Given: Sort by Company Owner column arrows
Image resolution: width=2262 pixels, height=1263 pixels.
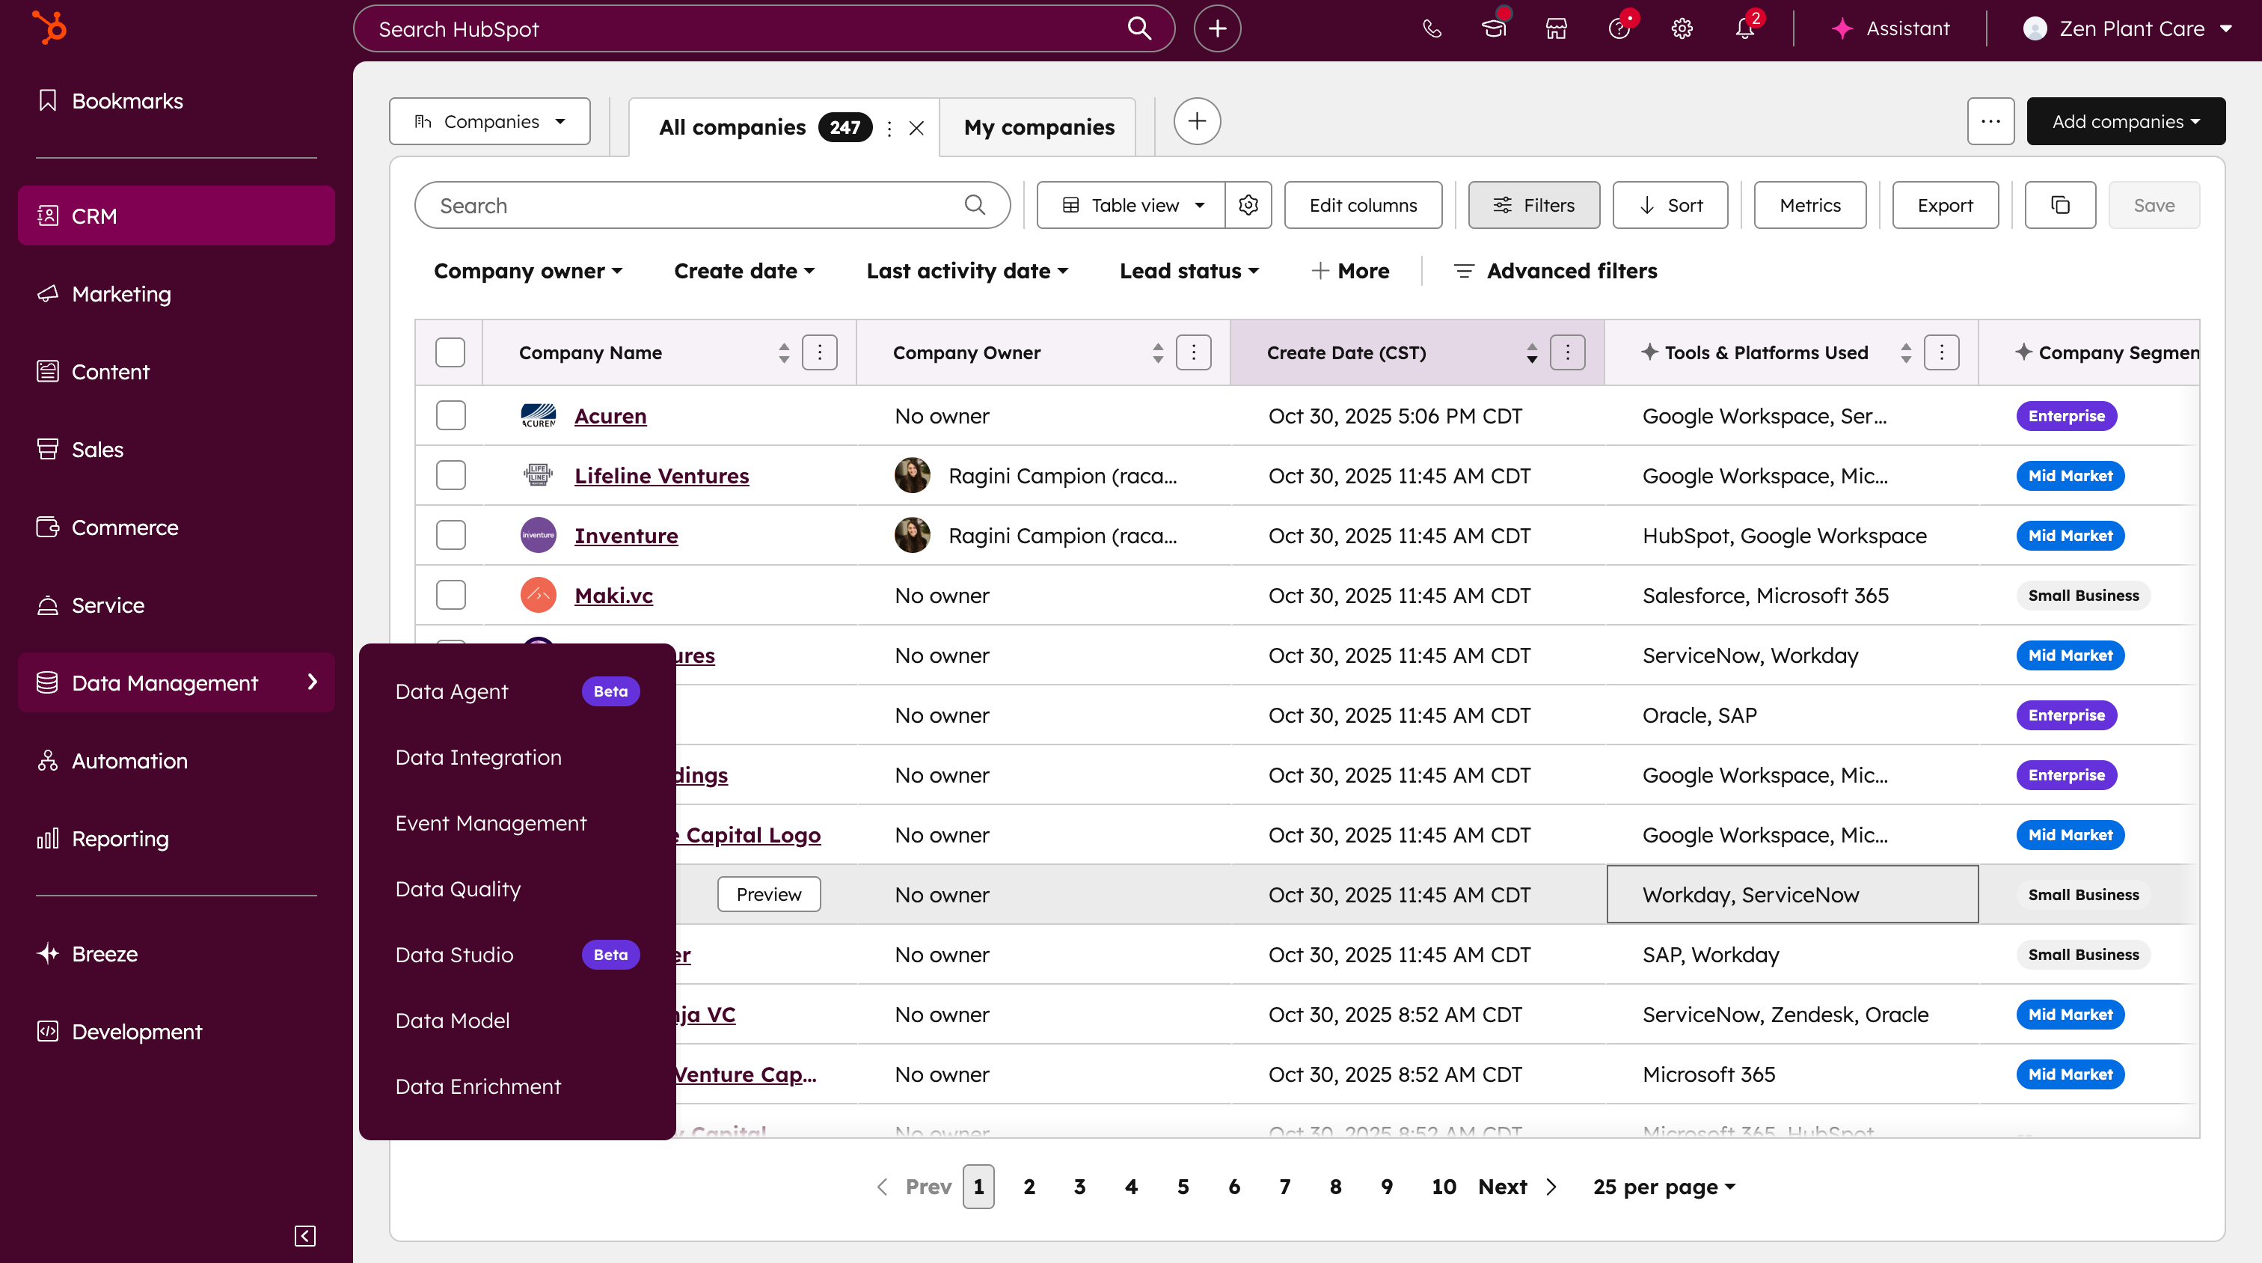Looking at the screenshot, I should 1157,352.
